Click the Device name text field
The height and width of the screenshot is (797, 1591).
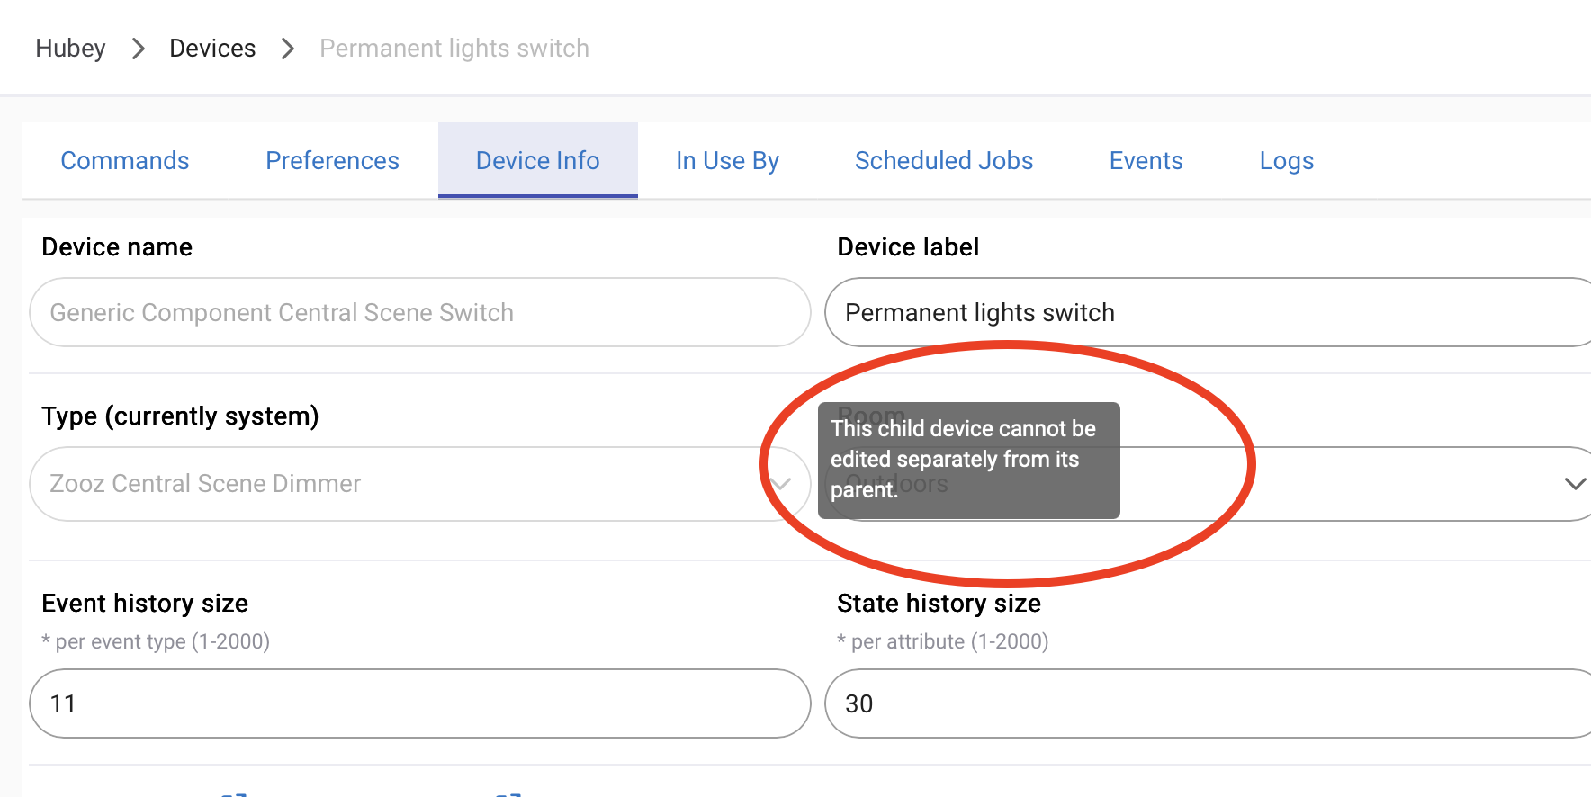(419, 312)
